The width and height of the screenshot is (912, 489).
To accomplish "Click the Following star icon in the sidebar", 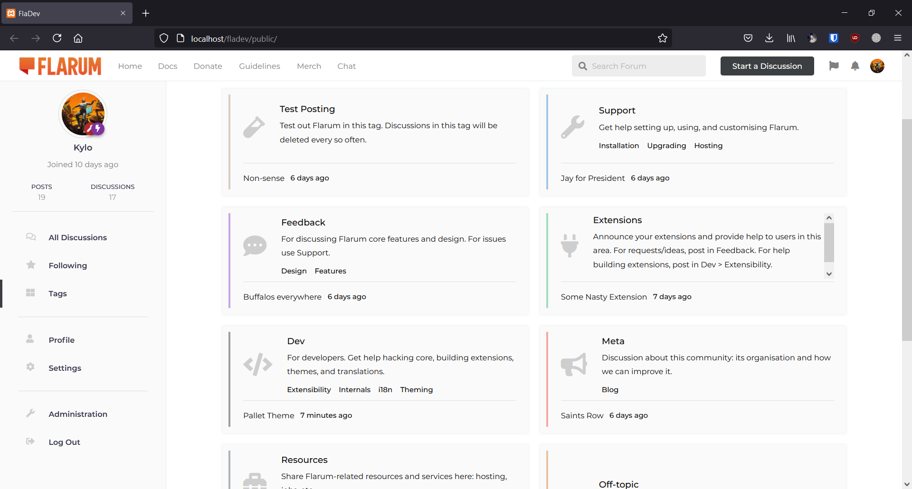I will coord(31,265).
